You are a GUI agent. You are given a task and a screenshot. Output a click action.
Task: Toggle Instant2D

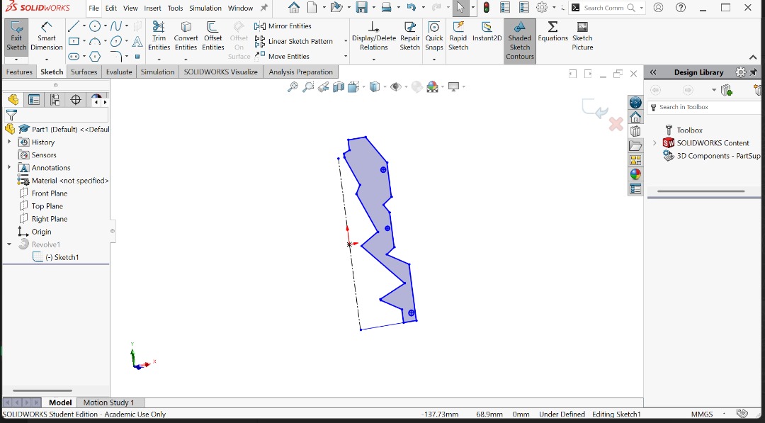487,32
